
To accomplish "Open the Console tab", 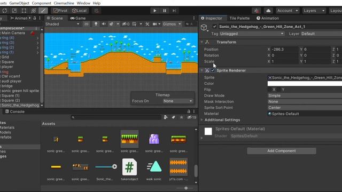I will [x=15, y=111].
